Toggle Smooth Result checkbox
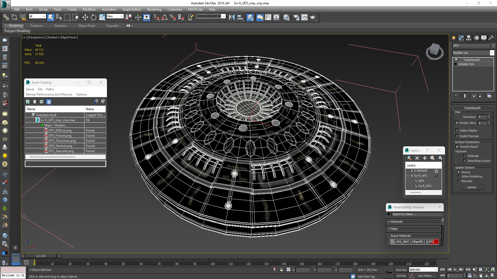The height and width of the screenshot is (279, 497). pos(457,146)
